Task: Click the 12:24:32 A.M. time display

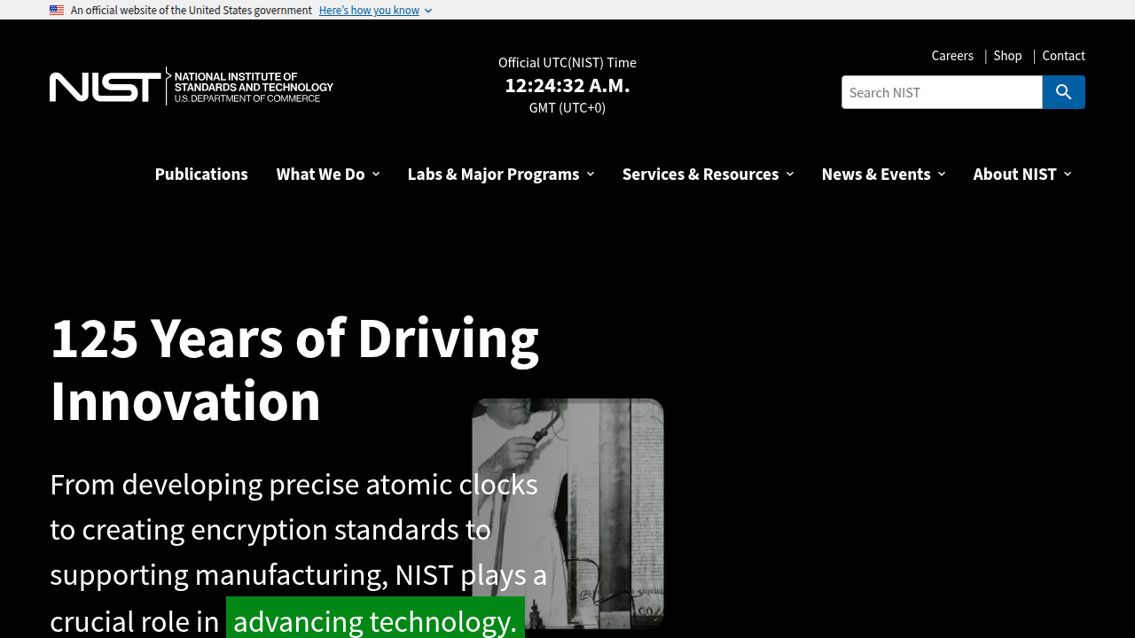Action: point(567,85)
